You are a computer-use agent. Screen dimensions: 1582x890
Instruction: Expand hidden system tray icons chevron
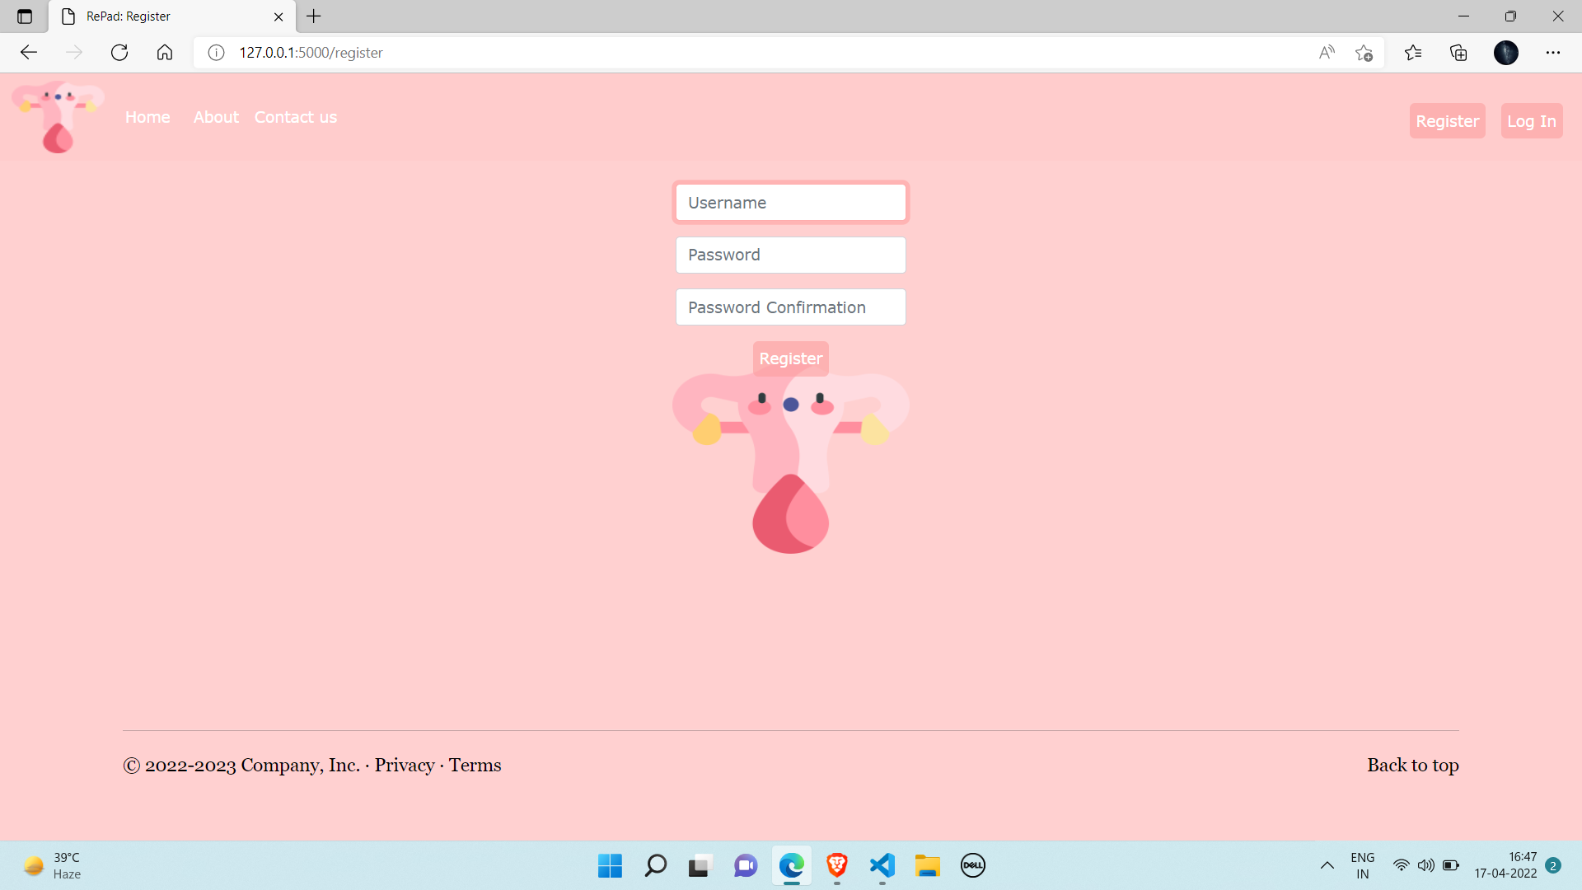(1327, 865)
